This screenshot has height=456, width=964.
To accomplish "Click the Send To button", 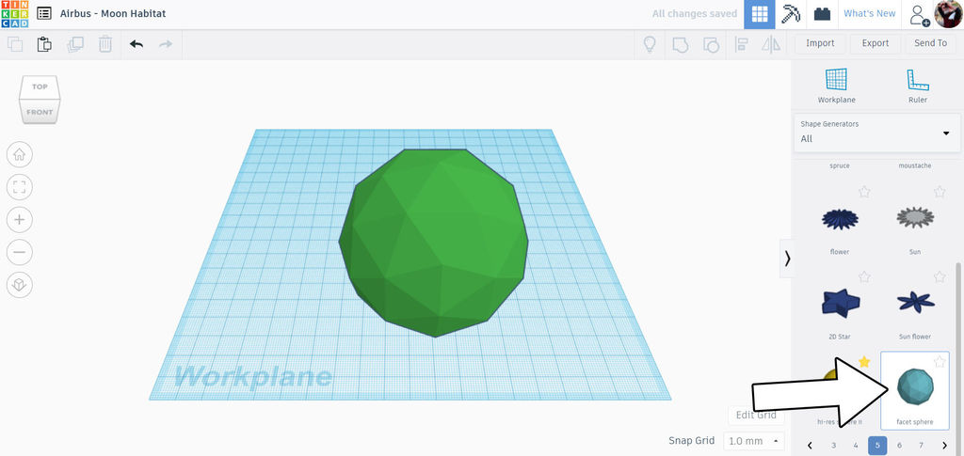I will pos(931,43).
